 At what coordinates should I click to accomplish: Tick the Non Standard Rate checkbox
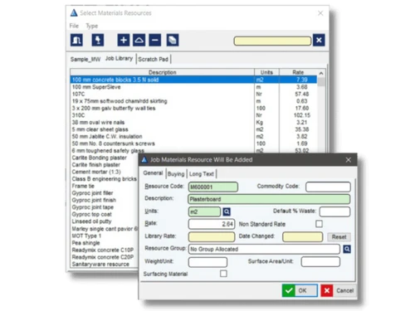[319, 224]
